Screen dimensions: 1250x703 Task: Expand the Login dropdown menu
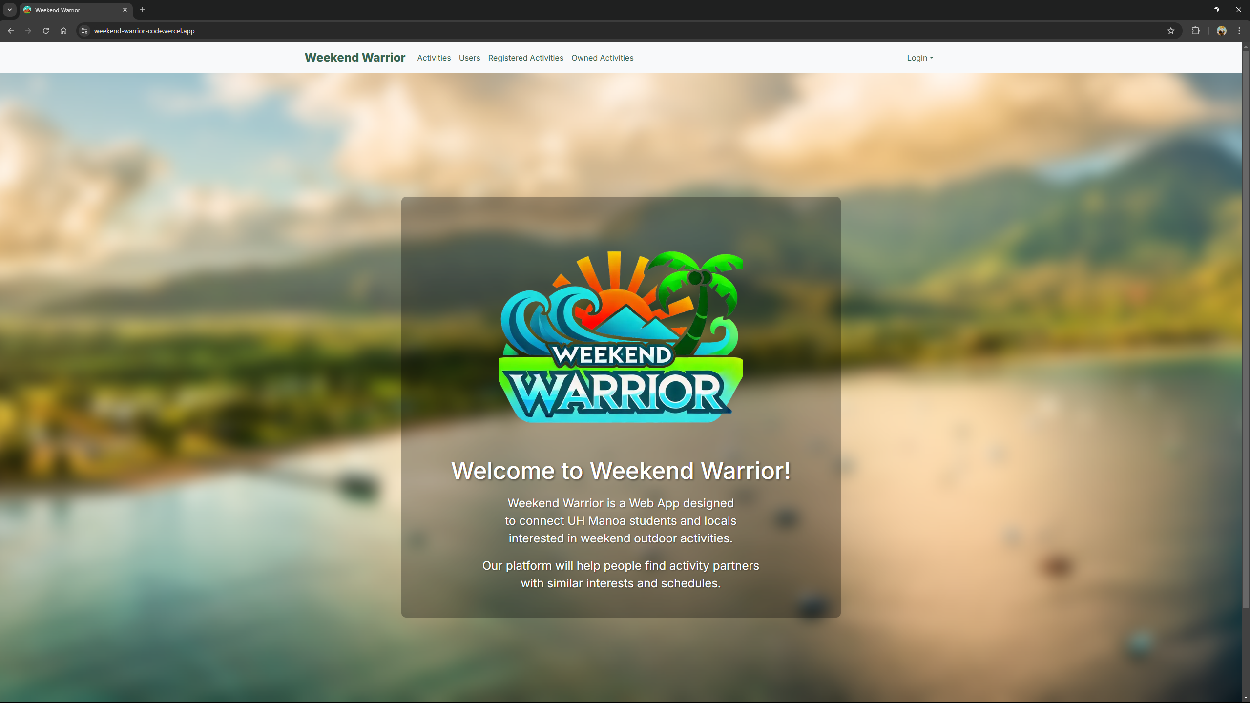pyautogui.click(x=919, y=58)
